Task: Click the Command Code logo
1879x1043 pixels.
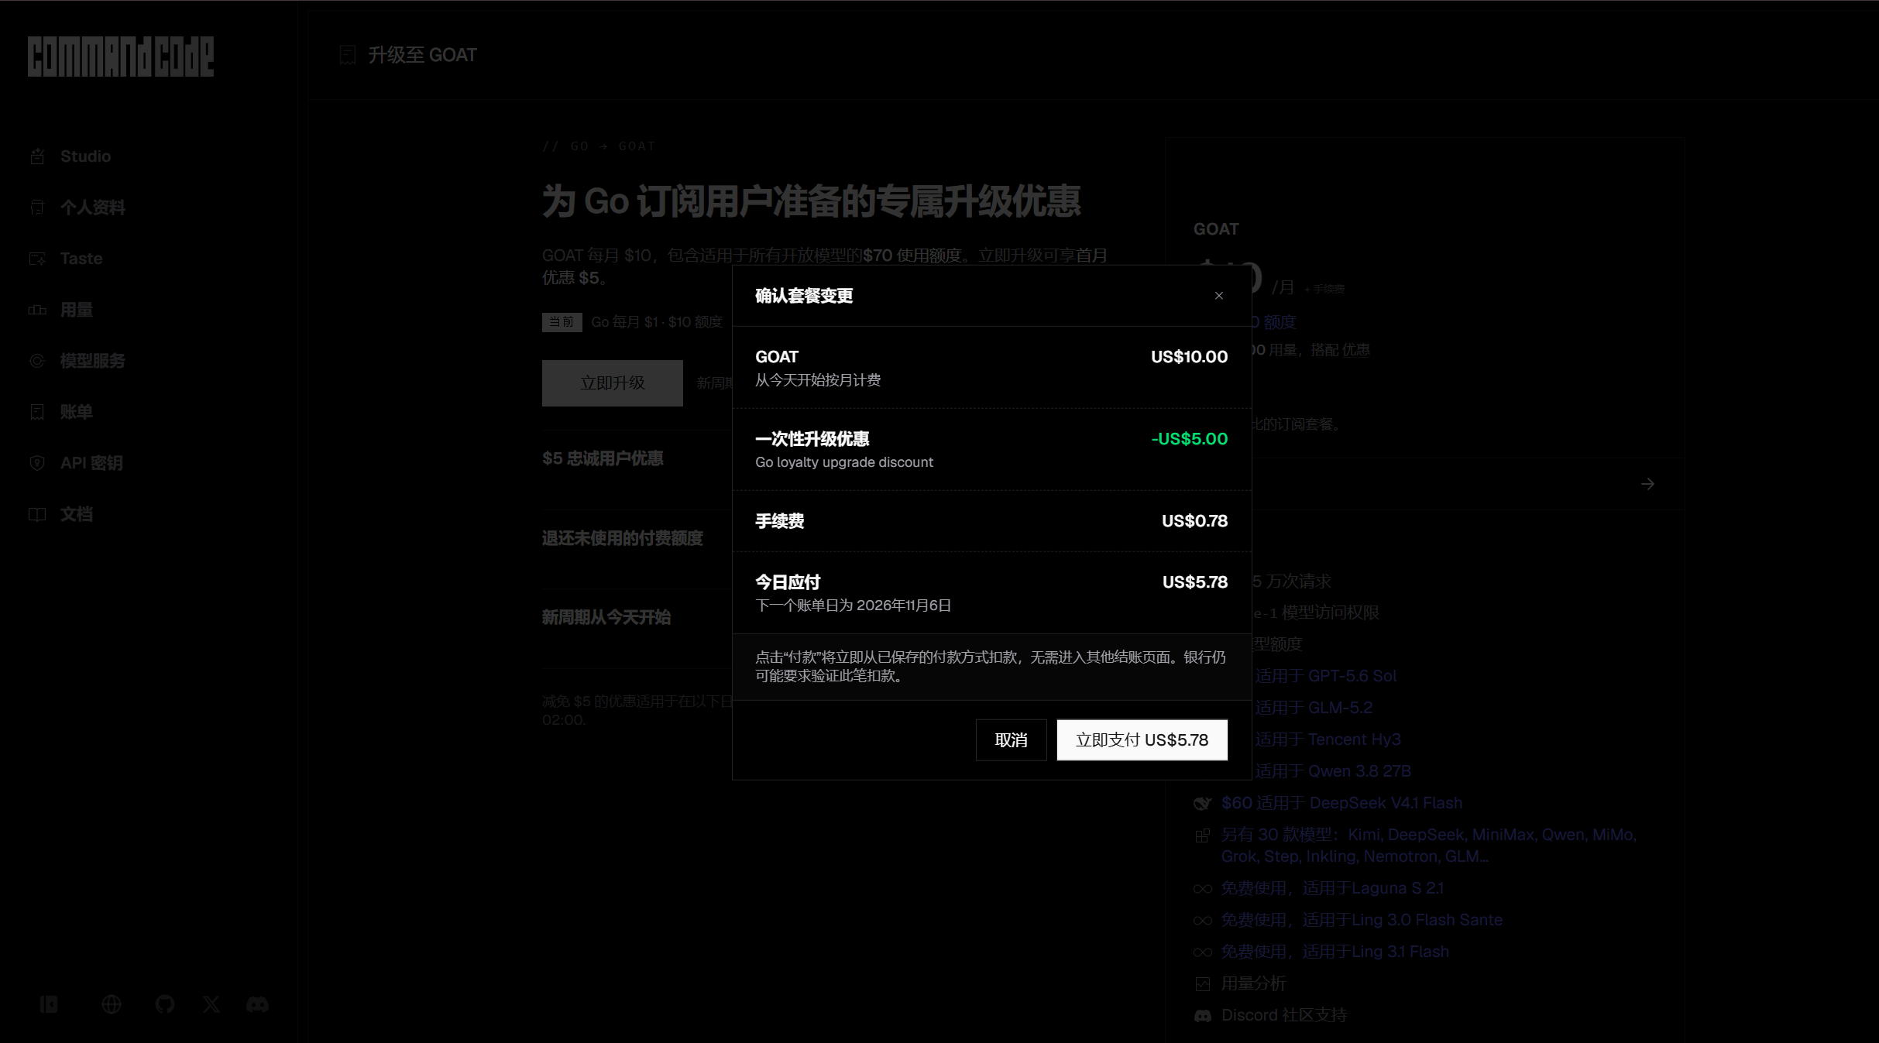Action: [x=121, y=57]
